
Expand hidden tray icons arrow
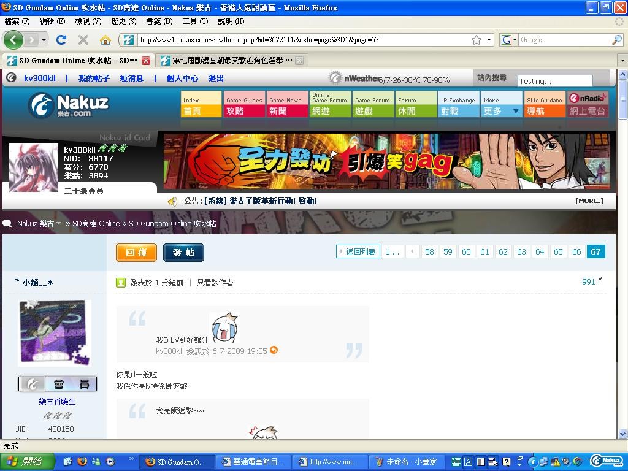[x=532, y=462]
